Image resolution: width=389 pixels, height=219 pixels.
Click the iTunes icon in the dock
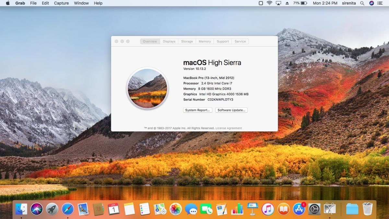click(268, 209)
